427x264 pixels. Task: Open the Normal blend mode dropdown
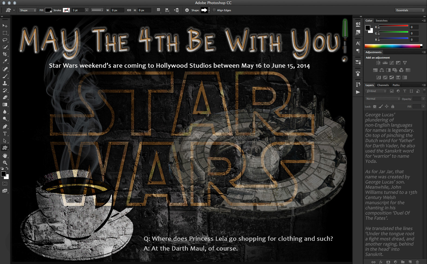pyautogui.click(x=383, y=99)
